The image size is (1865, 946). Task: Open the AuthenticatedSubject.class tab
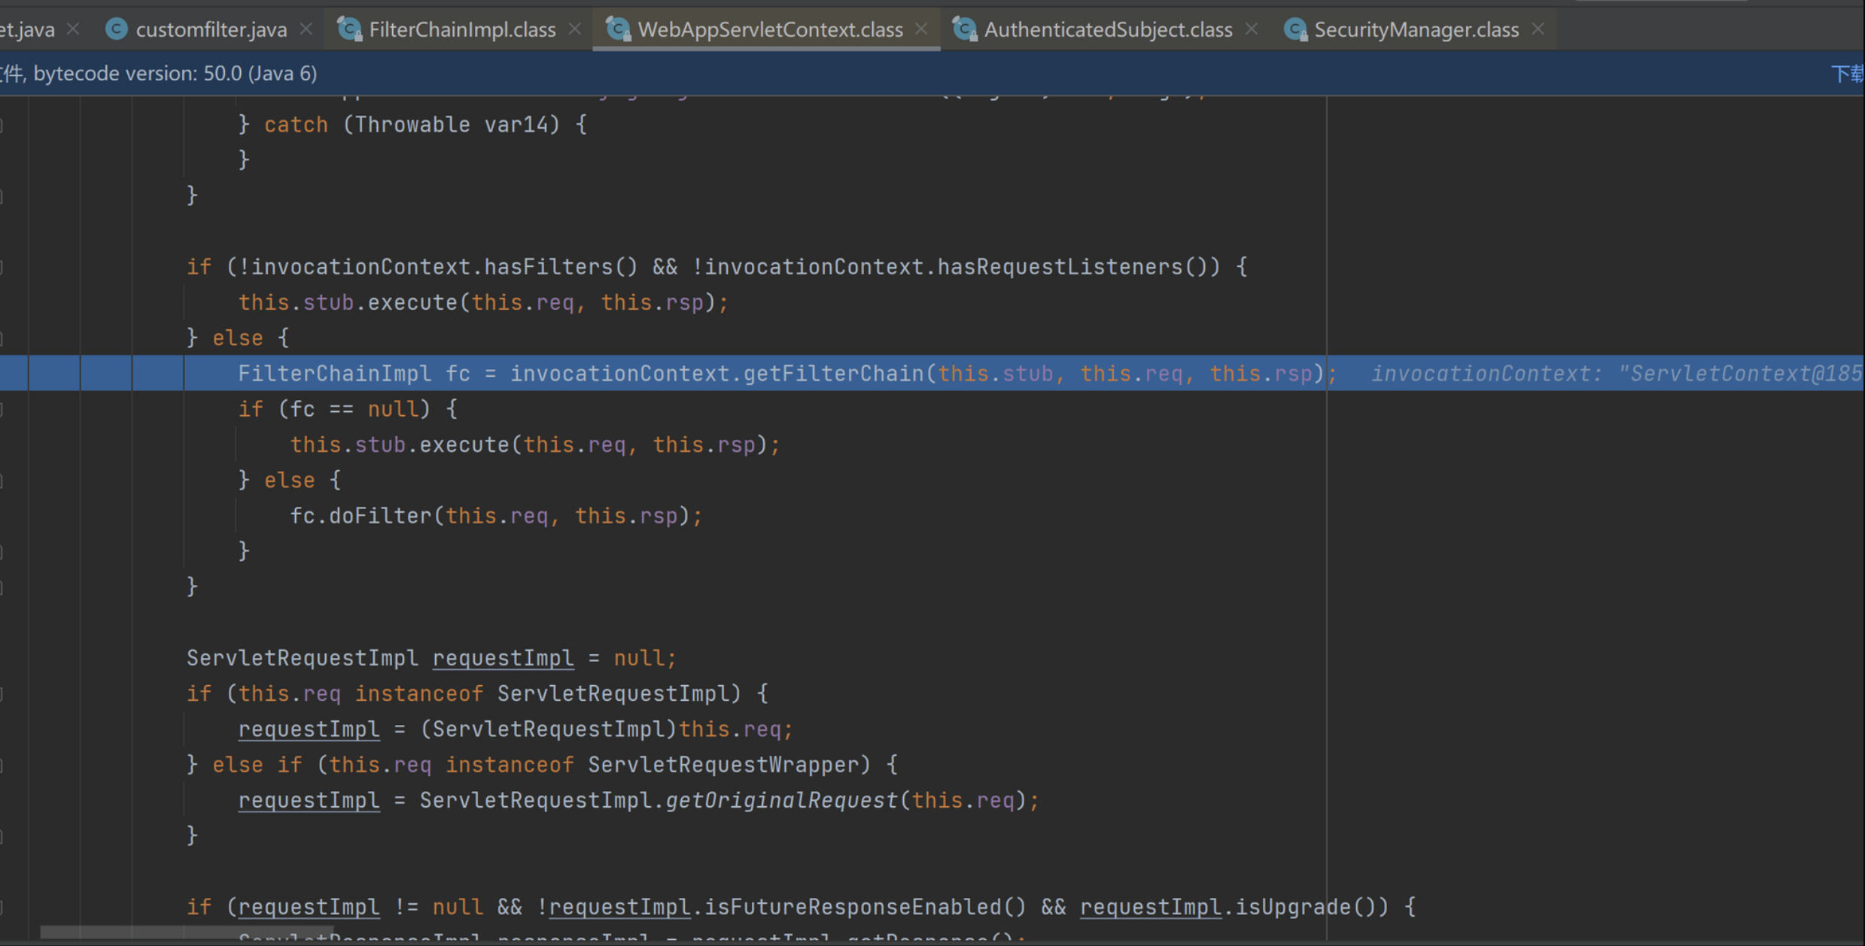pyautogui.click(x=1107, y=29)
